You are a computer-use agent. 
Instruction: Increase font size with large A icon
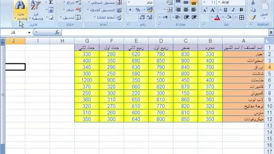[213, 10]
